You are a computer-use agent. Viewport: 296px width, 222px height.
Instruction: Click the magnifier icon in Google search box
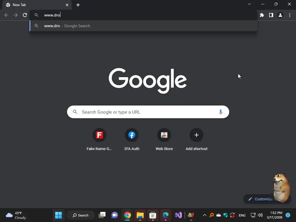click(x=75, y=112)
